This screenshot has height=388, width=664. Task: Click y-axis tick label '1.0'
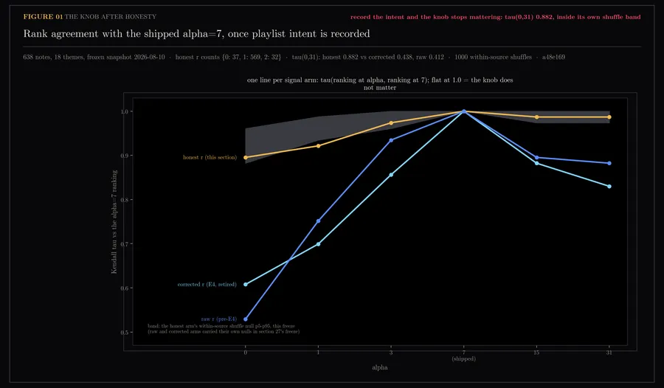tap(124, 112)
